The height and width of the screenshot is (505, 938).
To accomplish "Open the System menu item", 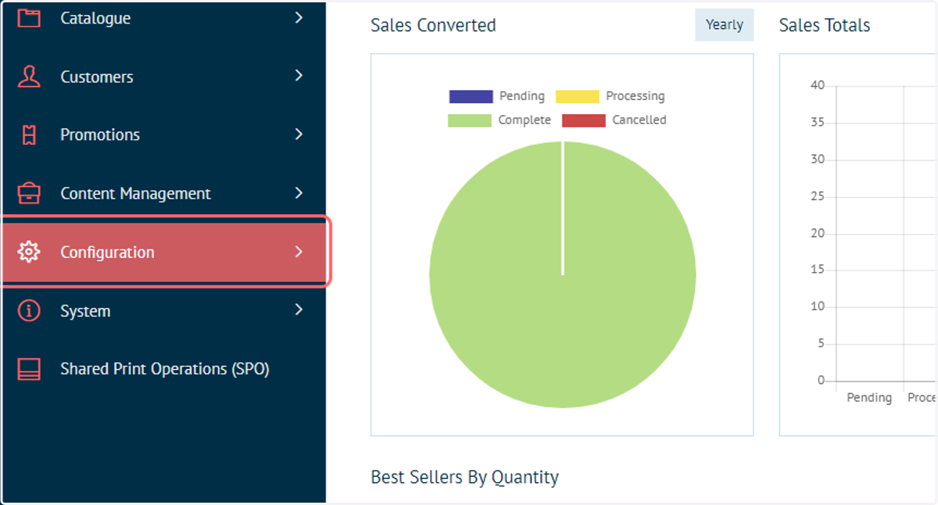I will click(x=163, y=310).
